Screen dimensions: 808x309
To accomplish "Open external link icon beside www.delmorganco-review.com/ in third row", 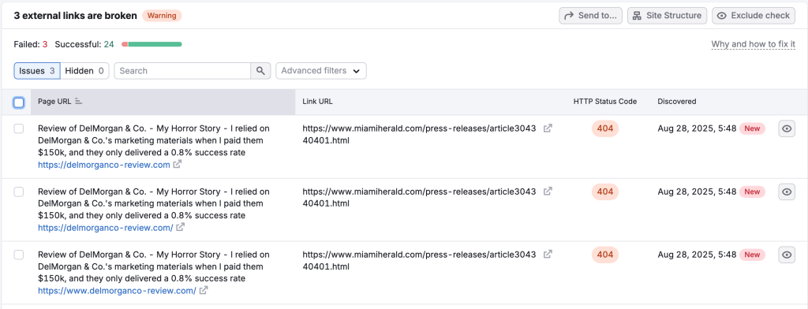I will (x=204, y=290).
